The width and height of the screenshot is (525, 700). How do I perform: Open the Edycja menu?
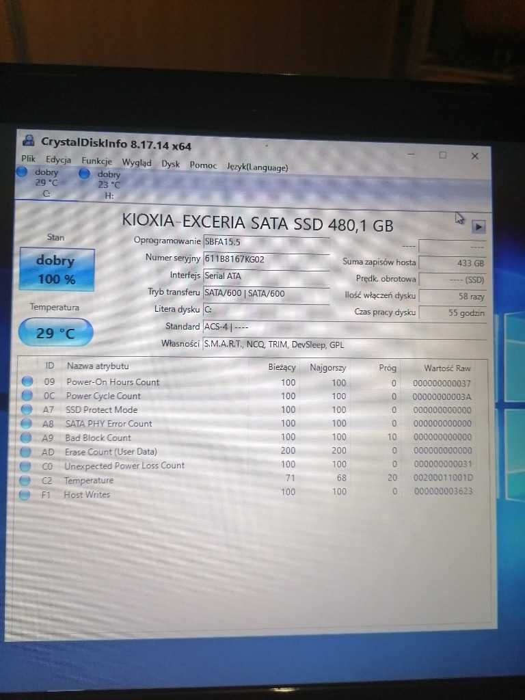pos(58,160)
